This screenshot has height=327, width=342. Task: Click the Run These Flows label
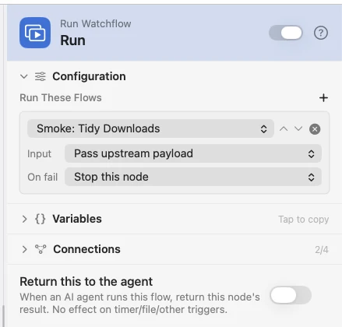pos(61,98)
